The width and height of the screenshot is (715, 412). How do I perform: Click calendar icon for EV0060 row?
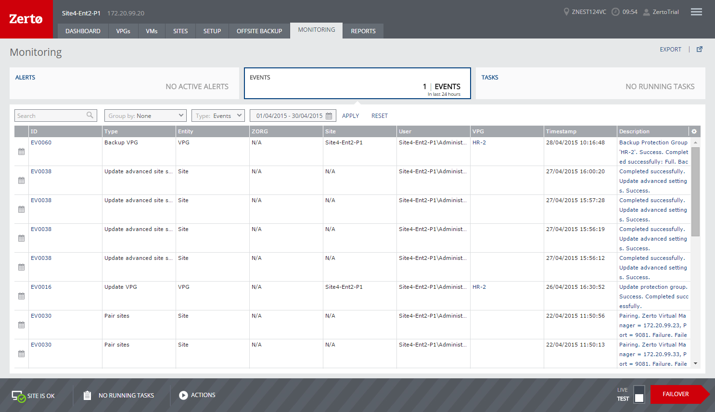[x=21, y=152]
